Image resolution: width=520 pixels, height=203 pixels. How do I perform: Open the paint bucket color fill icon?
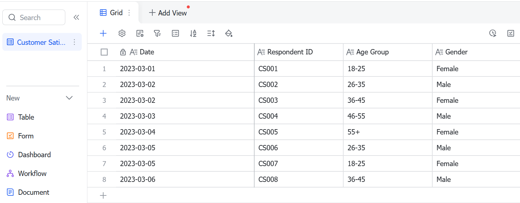click(229, 33)
